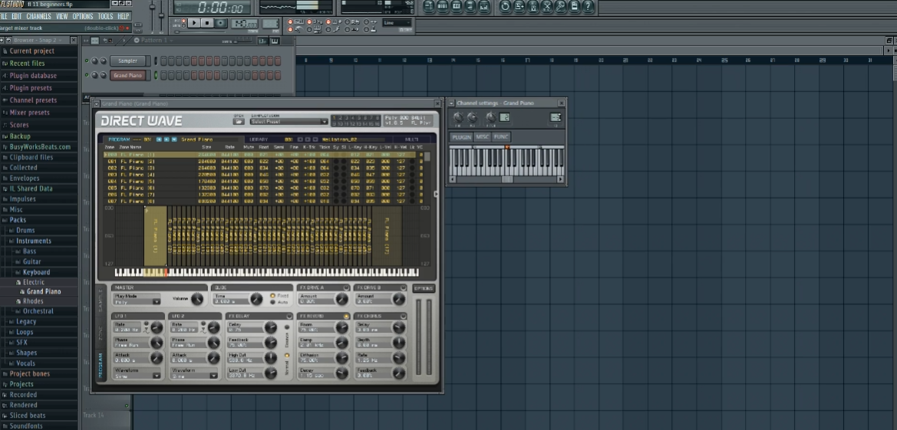The height and width of the screenshot is (430, 897).
Task: Select the Auto glide radio option
Action: (x=272, y=301)
